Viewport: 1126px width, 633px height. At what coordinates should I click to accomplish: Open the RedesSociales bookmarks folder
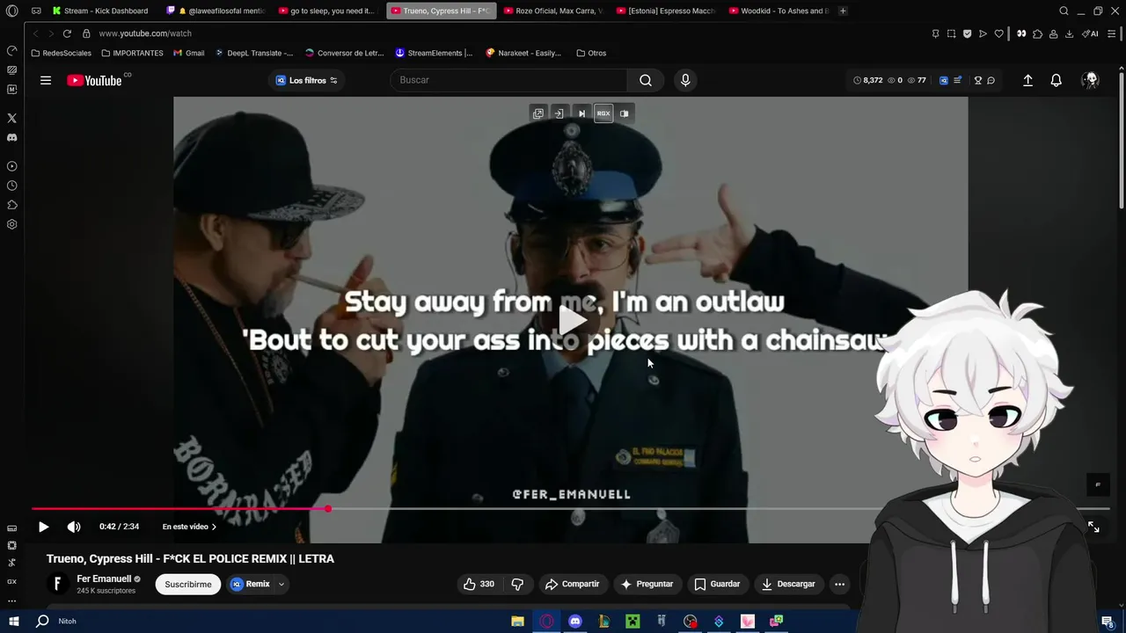point(61,53)
